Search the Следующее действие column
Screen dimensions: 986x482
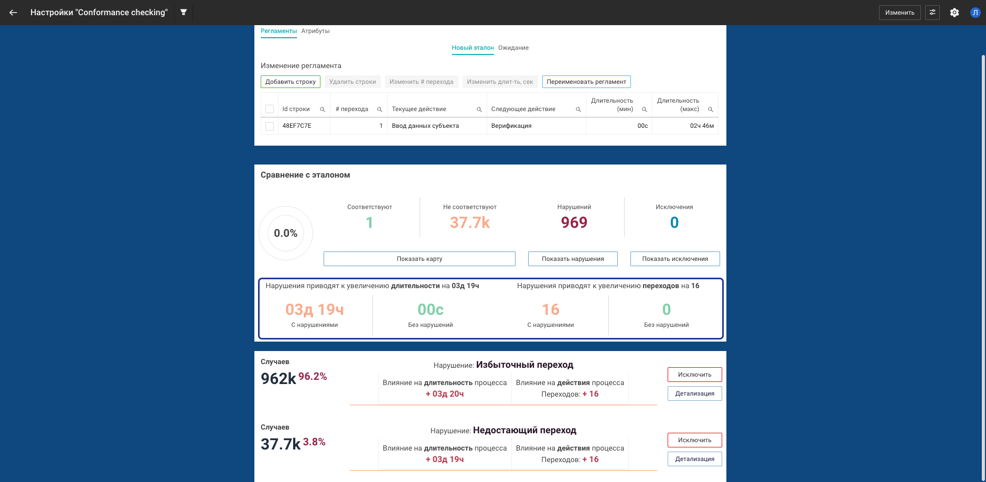578,109
